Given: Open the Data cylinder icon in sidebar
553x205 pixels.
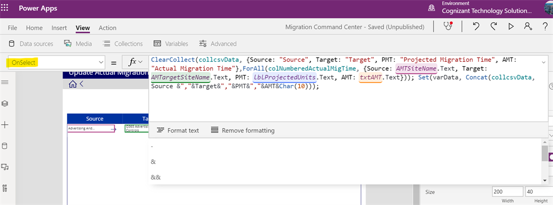Looking at the screenshot, I should pos(5,146).
